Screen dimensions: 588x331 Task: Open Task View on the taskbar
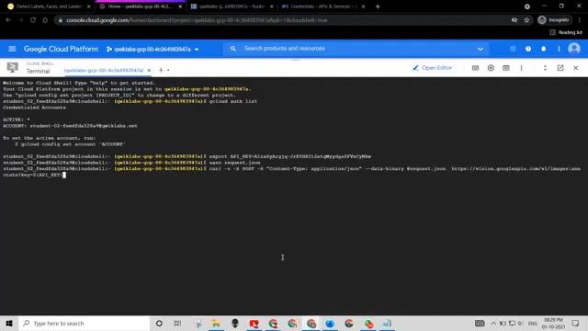tap(177, 323)
